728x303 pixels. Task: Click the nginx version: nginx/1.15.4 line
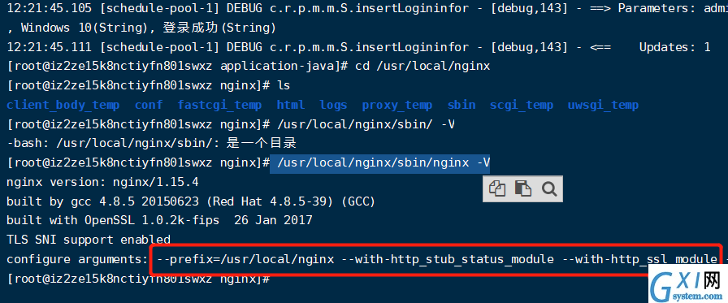pyautogui.click(x=102, y=182)
